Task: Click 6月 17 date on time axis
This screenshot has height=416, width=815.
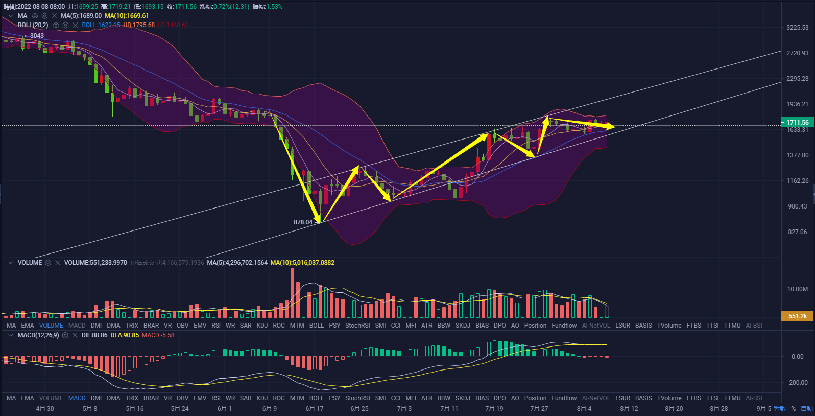Action: pyautogui.click(x=315, y=409)
